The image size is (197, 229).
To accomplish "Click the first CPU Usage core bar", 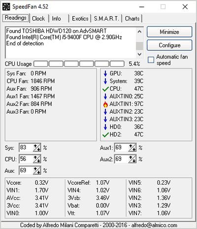I will [x=41, y=64].
